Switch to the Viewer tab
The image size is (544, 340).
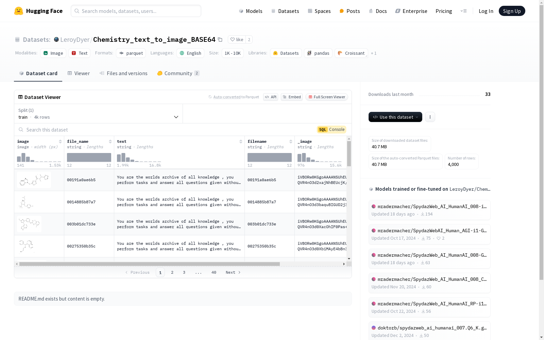click(79, 73)
